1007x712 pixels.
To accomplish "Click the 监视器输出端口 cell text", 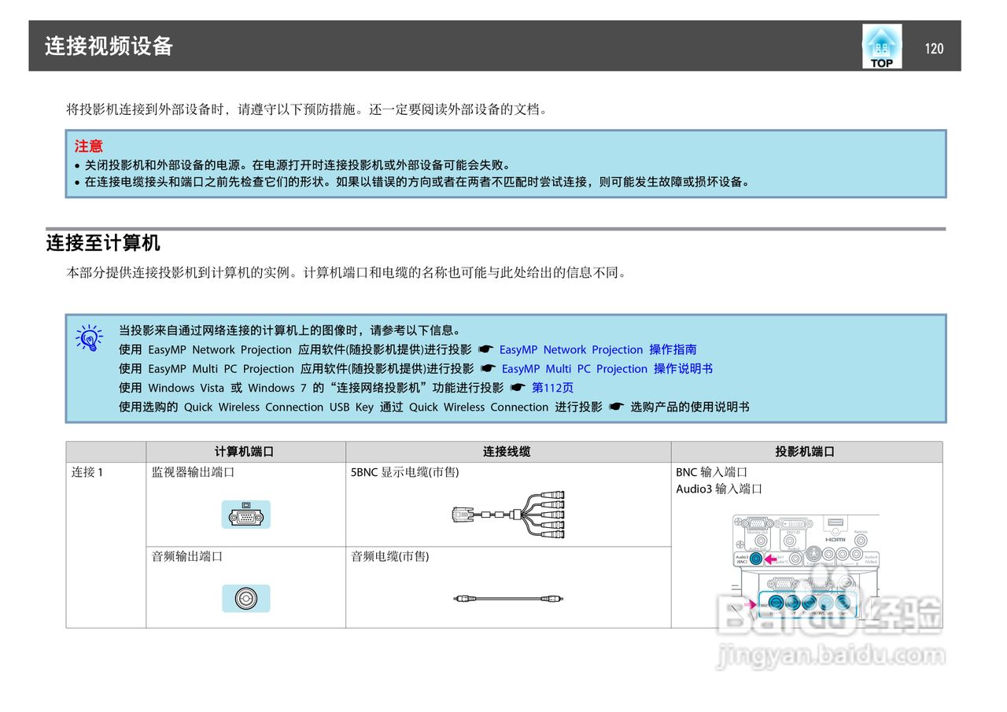I will [194, 472].
